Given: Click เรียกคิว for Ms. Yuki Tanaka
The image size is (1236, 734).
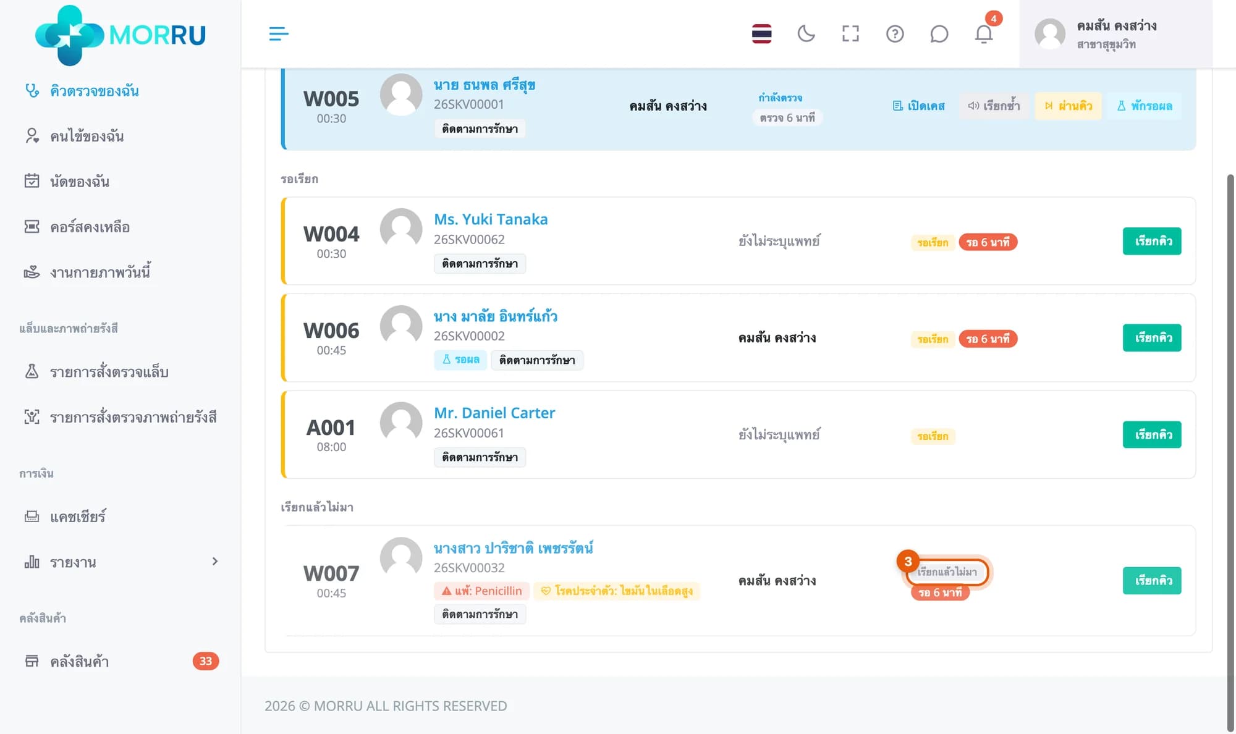Looking at the screenshot, I should click(x=1152, y=241).
